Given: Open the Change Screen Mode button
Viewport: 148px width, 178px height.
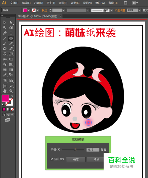Looking at the screenshot, I should 7,120.
